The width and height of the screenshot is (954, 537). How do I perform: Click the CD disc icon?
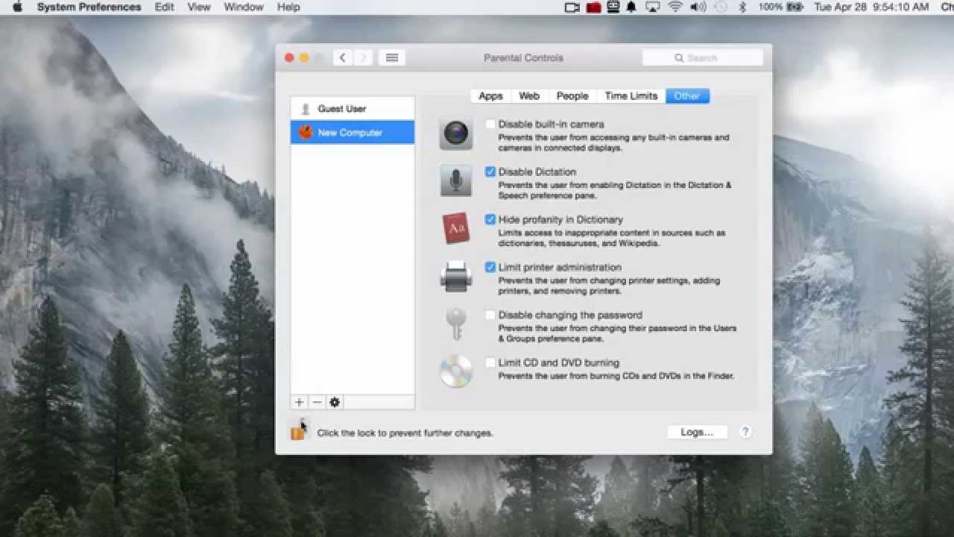click(x=455, y=371)
